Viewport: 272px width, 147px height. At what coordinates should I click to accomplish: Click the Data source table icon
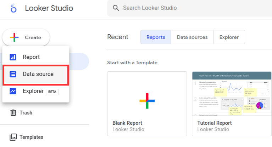13,74
